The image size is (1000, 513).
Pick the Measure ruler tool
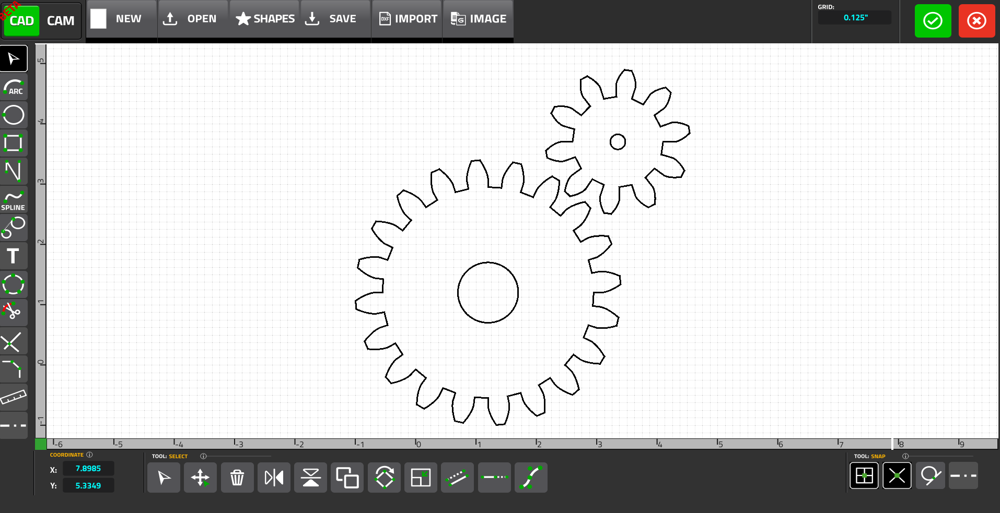14,397
